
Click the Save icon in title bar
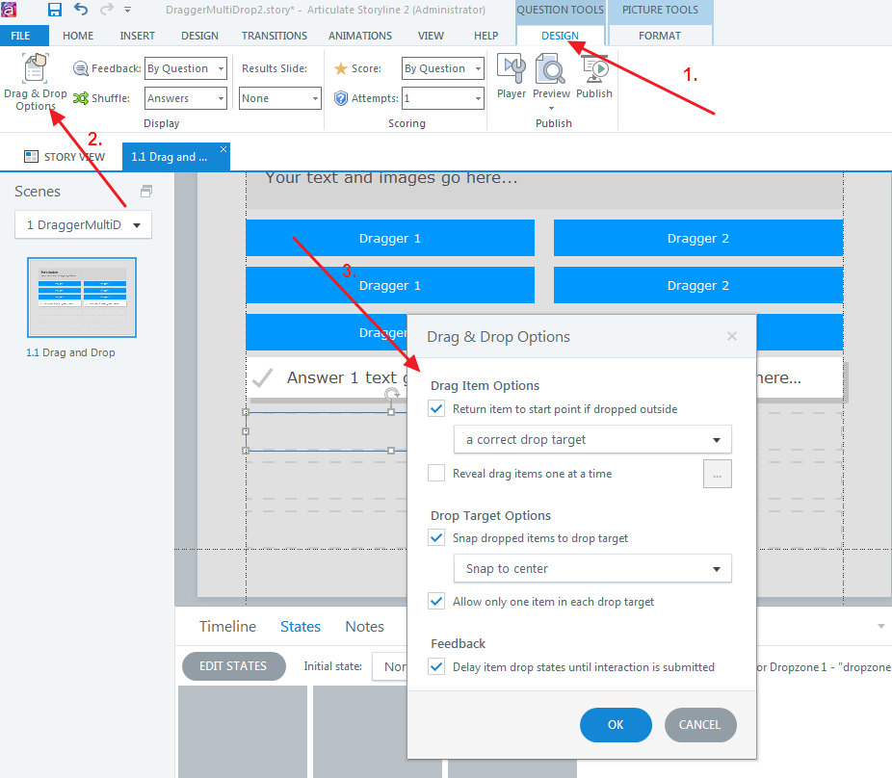[55, 10]
